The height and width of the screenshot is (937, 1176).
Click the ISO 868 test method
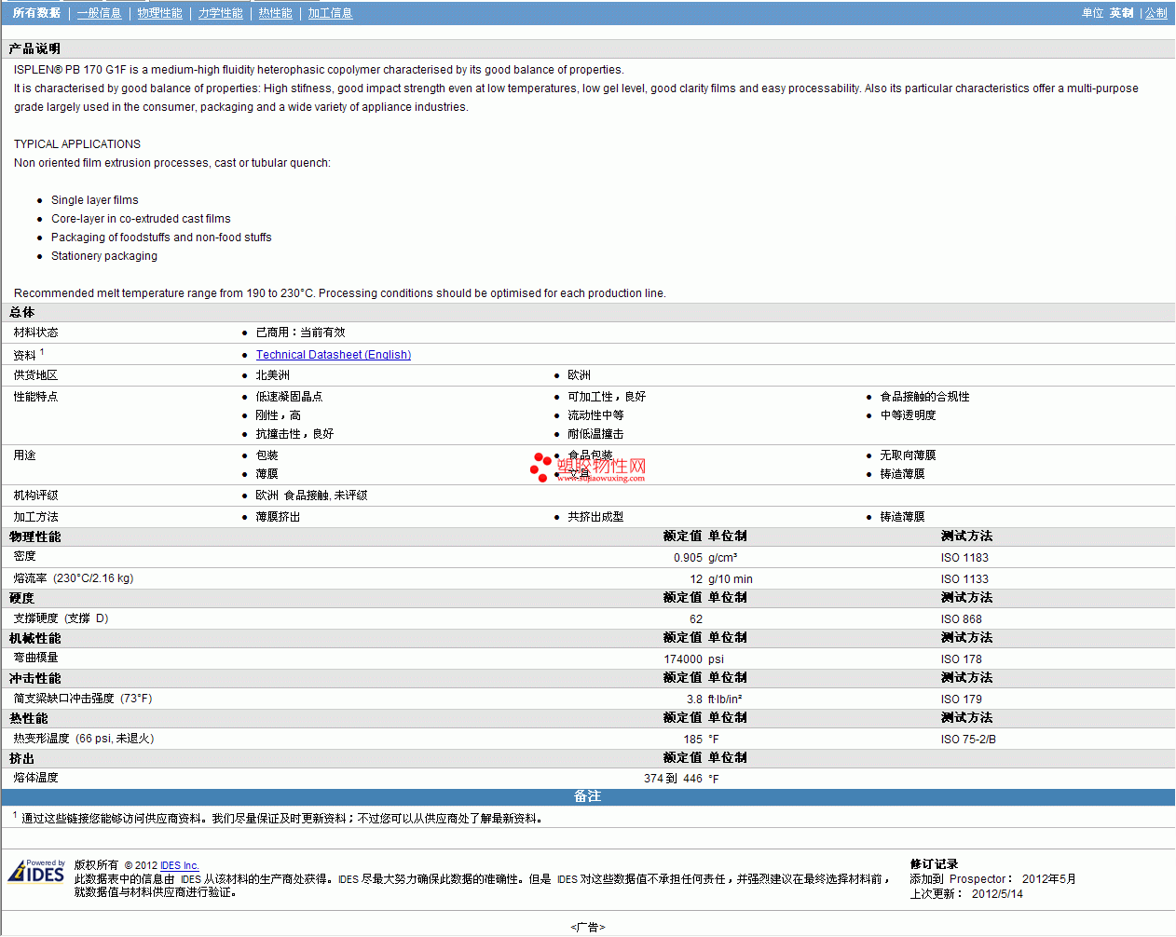coord(962,619)
